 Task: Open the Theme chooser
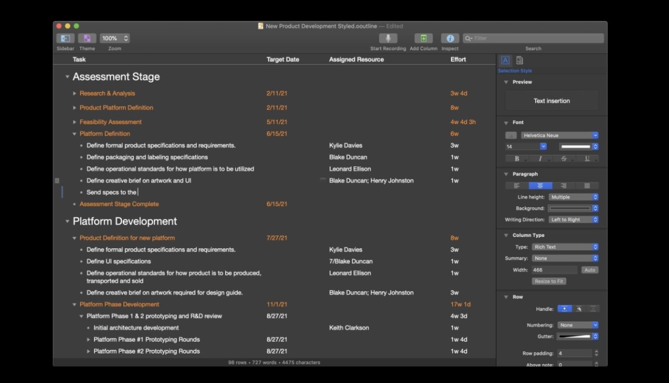tap(87, 38)
